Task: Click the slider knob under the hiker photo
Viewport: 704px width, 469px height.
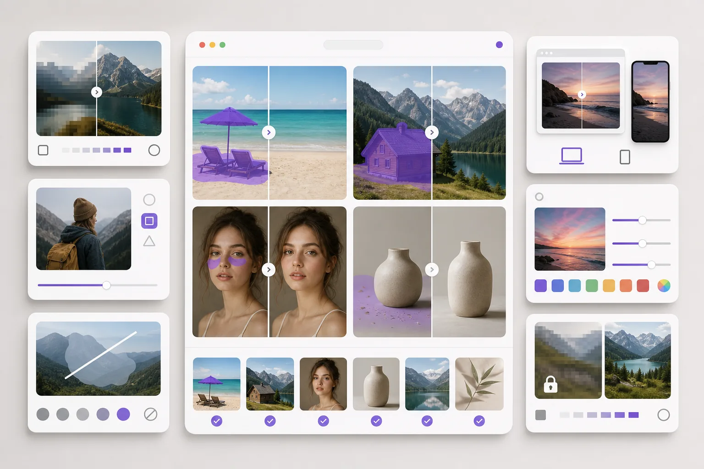Action: [x=106, y=285]
